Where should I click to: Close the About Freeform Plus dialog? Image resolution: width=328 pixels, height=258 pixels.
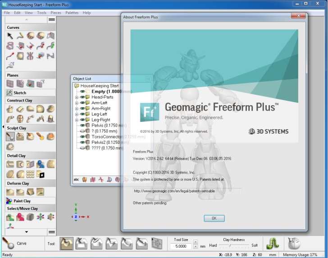coord(298,16)
